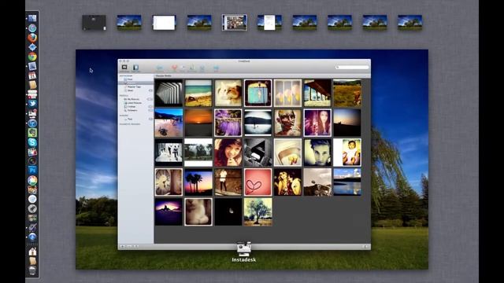Click the Instadesk camera app icon
504x283 pixels.
[244, 249]
